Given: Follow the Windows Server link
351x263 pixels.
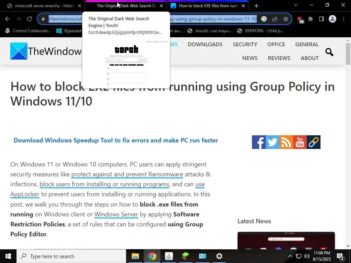Looking at the screenshot, I should coord(116,214).
